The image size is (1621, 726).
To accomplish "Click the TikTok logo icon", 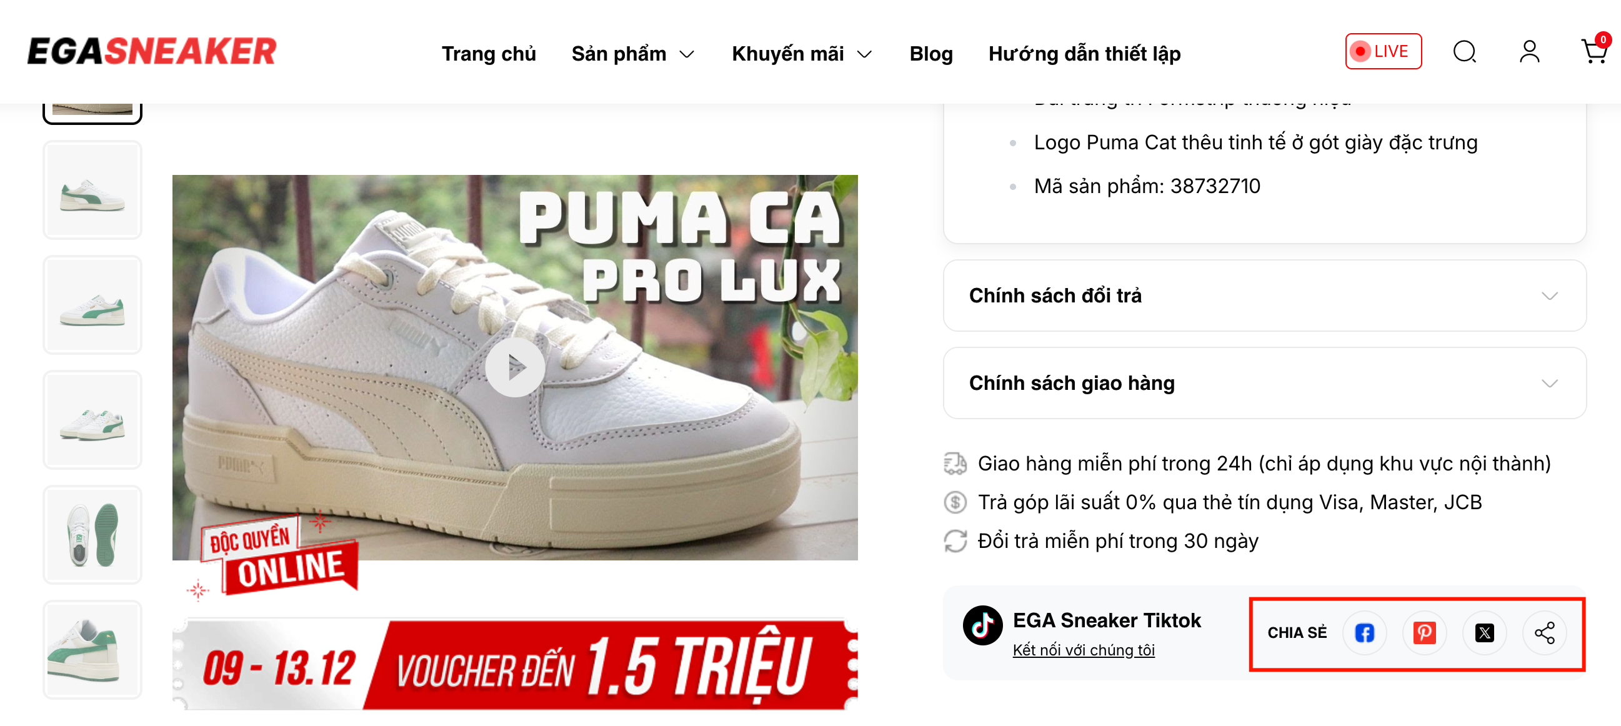I will [982, 625].
